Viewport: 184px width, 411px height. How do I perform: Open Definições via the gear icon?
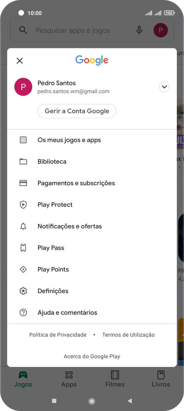[23, 291]
